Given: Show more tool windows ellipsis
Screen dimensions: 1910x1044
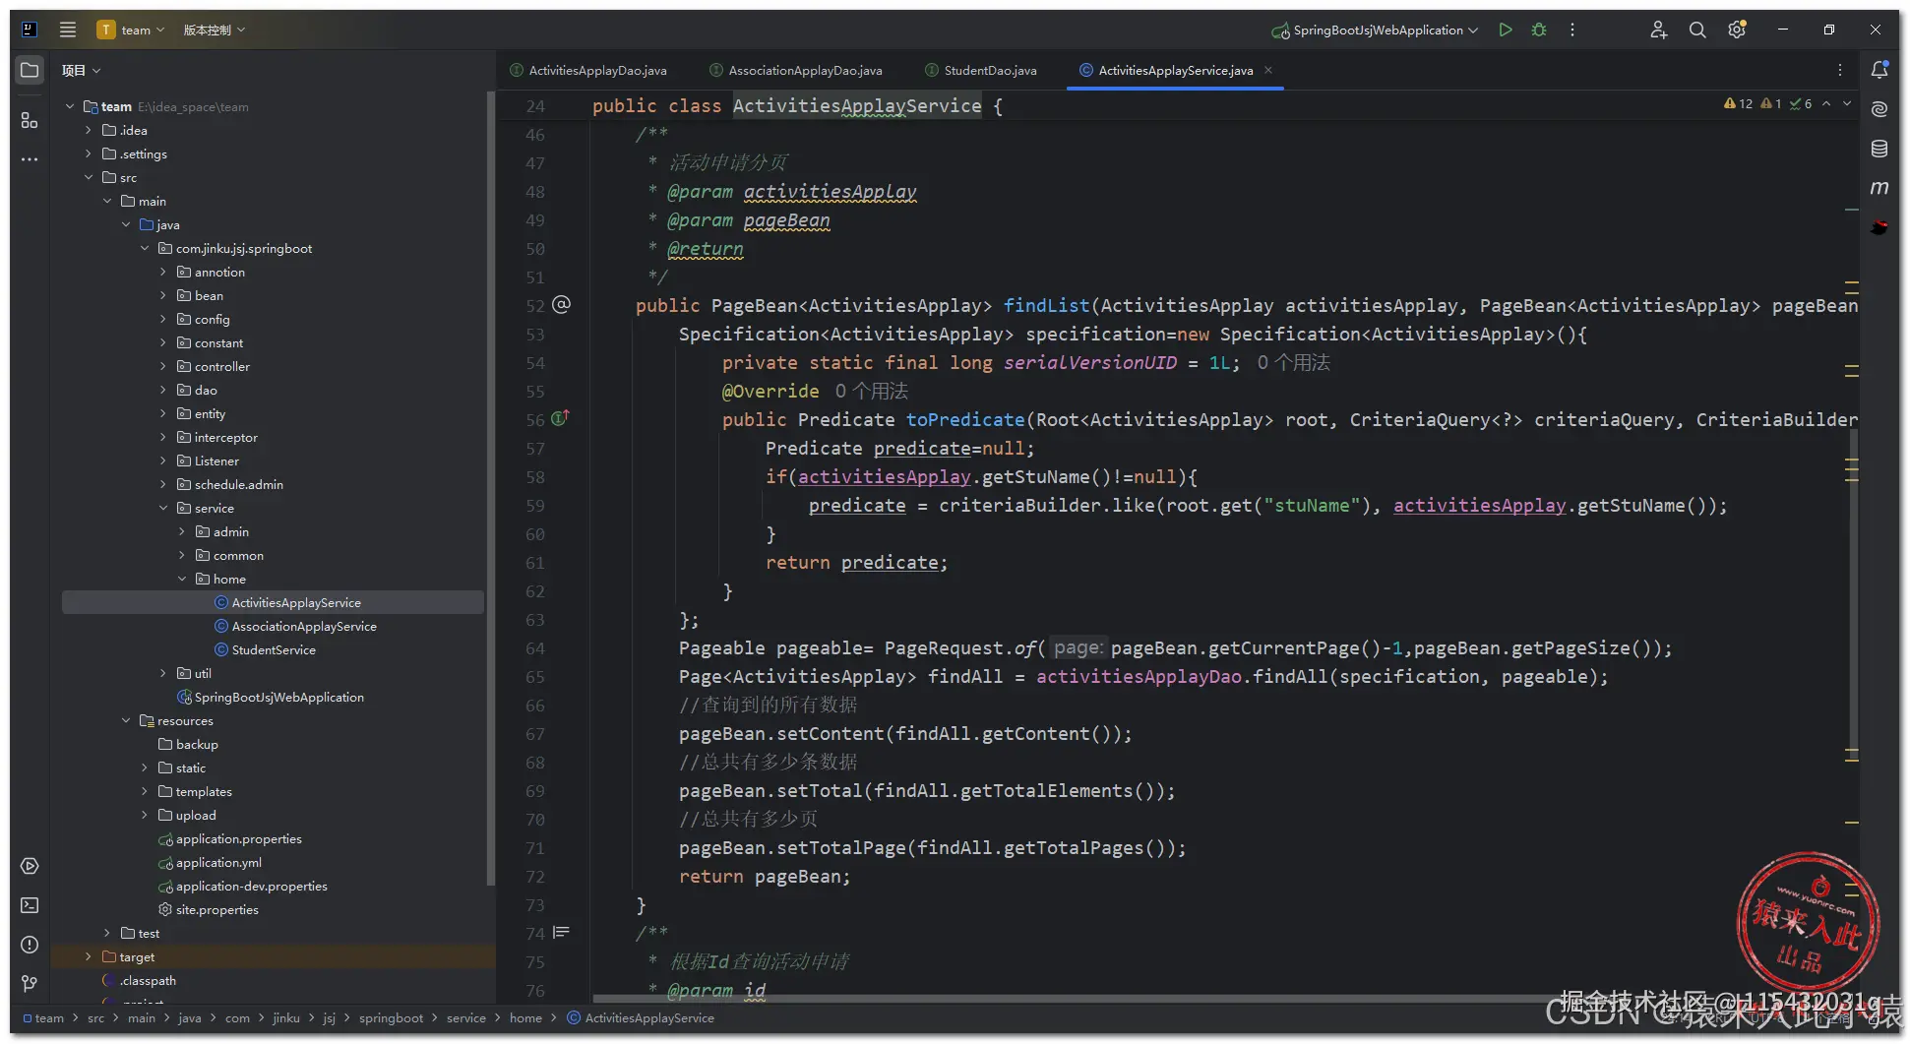Looking at the screenshot, I should click(30, 159).
